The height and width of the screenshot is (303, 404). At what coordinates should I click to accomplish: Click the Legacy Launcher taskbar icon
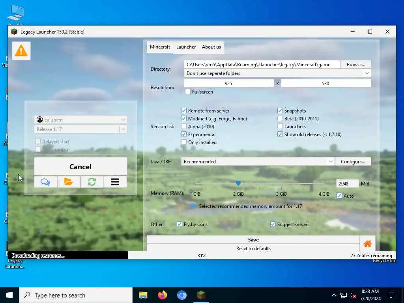(x=201, y=295)
